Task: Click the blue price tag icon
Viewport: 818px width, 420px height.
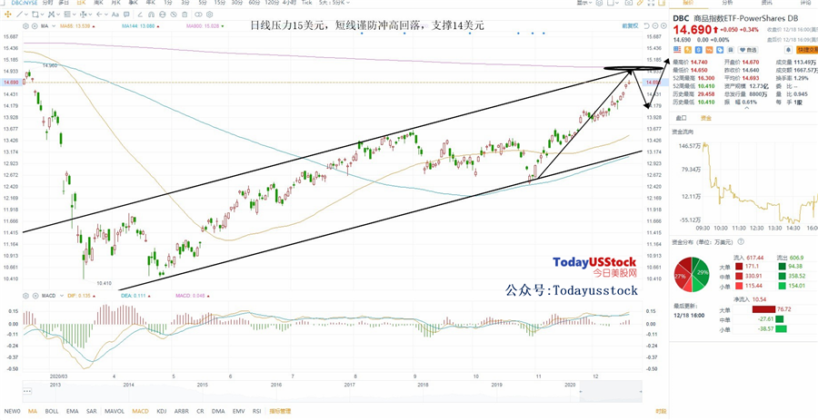Action: click(x=720, y=50)
